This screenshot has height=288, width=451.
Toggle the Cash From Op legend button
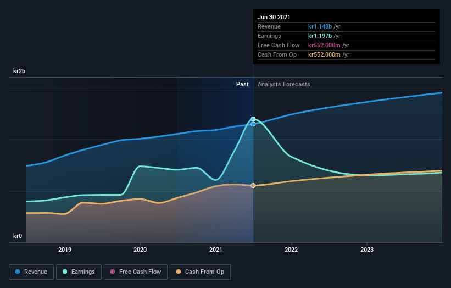click(200, 272)
